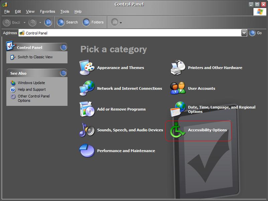Open the Edit menu
The image size is (268, 201).
(x=18, y=11)
